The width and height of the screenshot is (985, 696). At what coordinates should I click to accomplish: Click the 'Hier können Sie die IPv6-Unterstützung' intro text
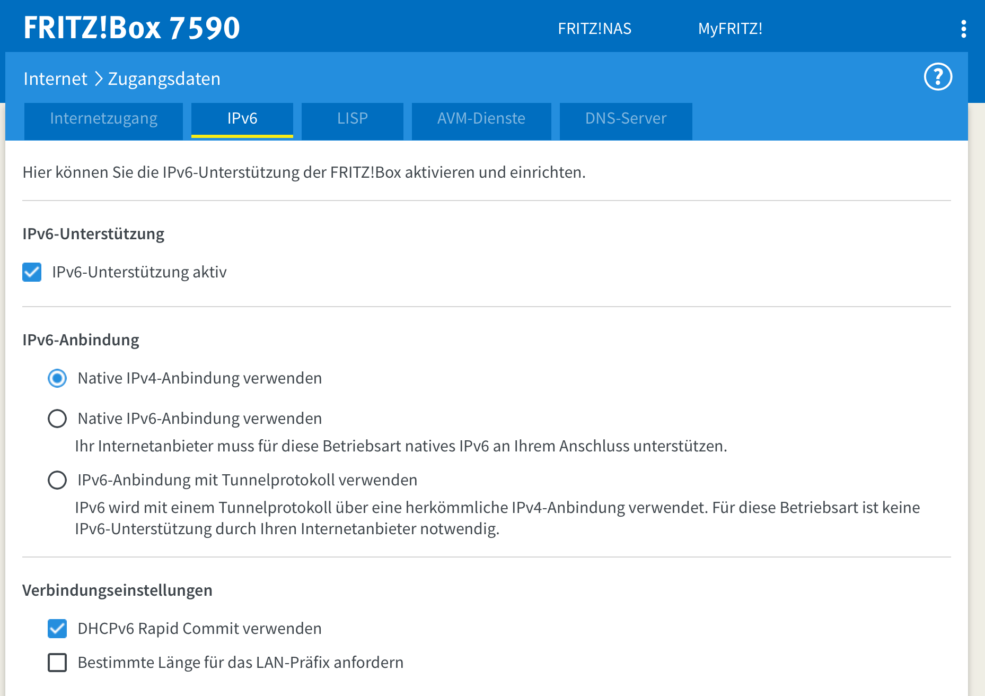coord(304,172)
